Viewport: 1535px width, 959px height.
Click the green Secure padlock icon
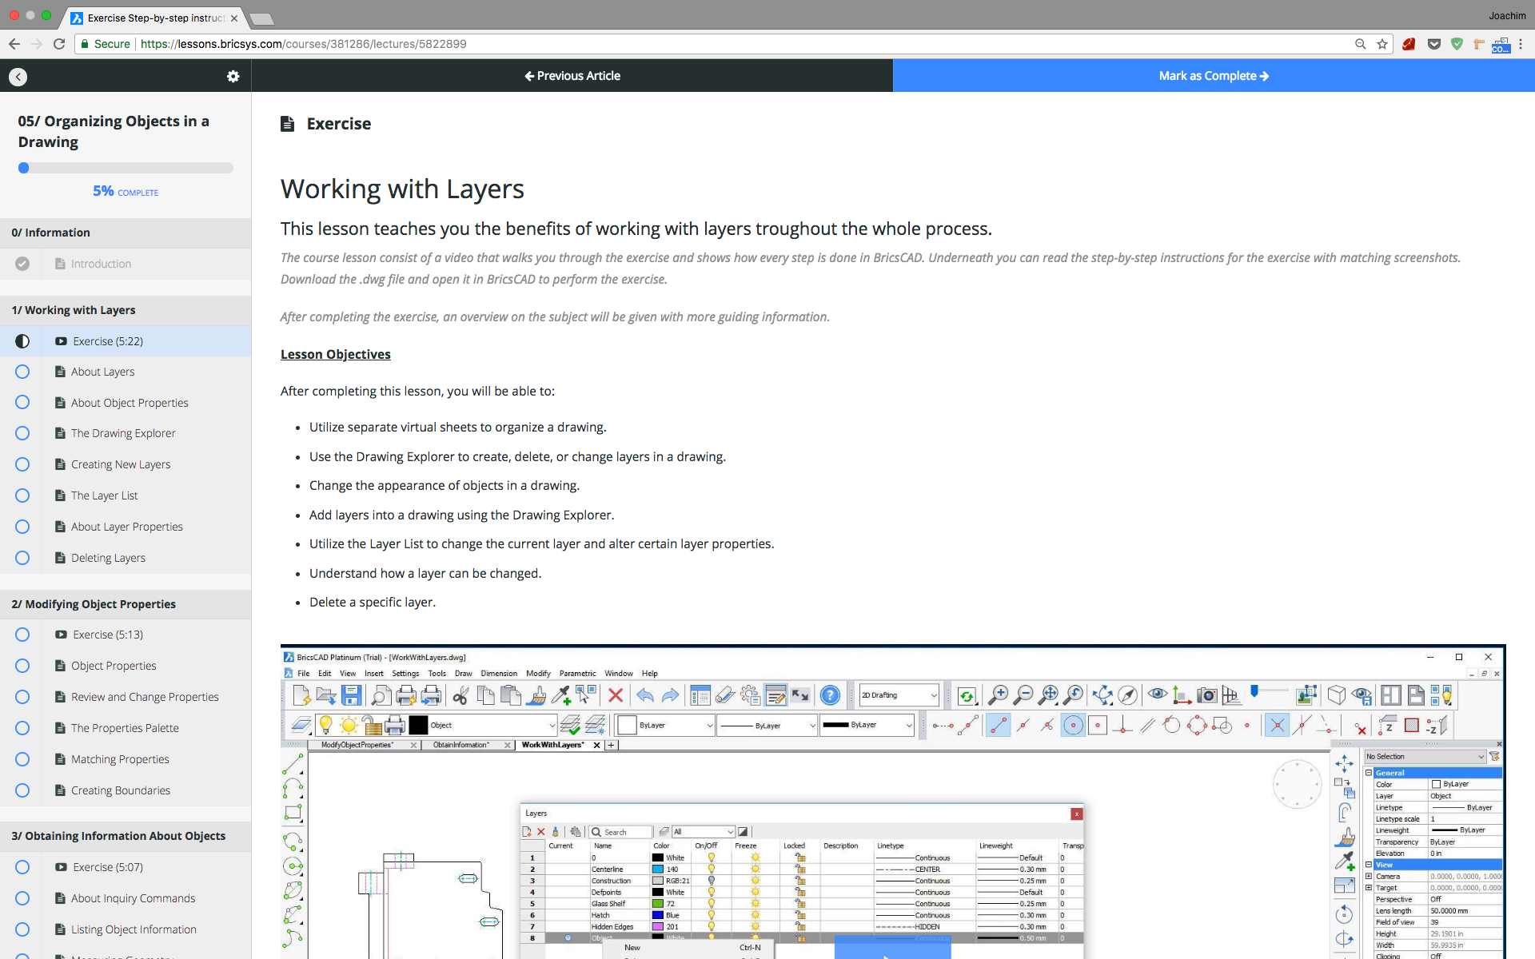pyautogui.click(x=85, y=44)
